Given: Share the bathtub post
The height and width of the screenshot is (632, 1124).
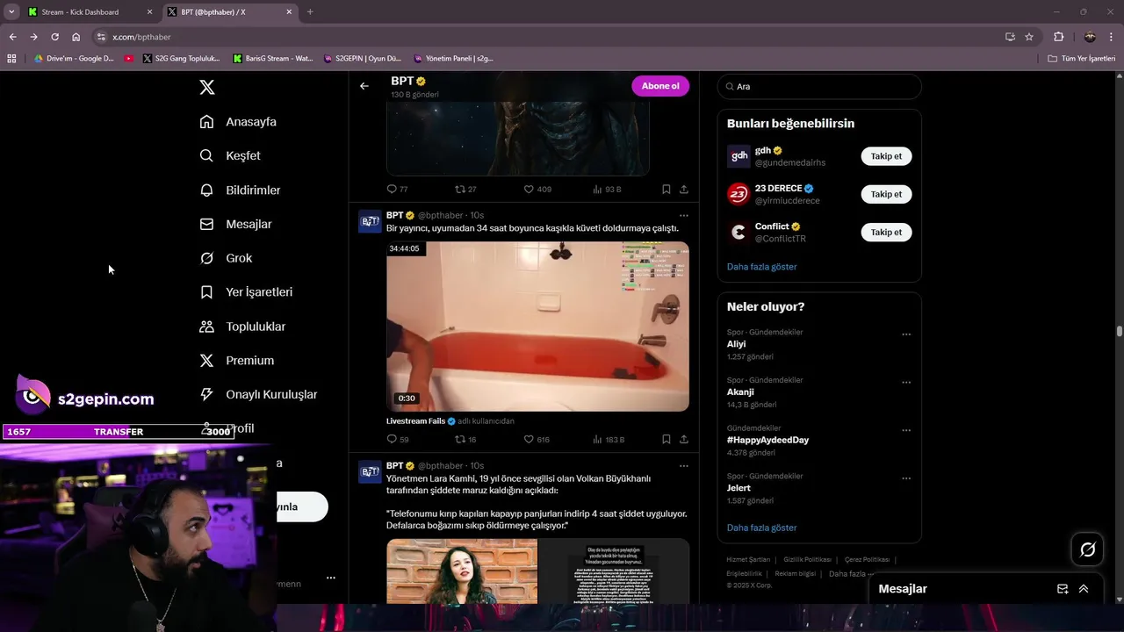Looking at the screenshot, I should click(683, 439).
